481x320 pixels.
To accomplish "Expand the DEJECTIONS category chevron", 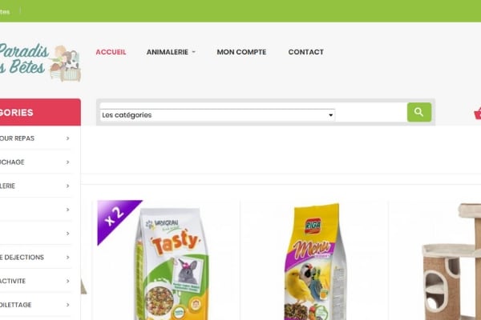I will [68, 258].
